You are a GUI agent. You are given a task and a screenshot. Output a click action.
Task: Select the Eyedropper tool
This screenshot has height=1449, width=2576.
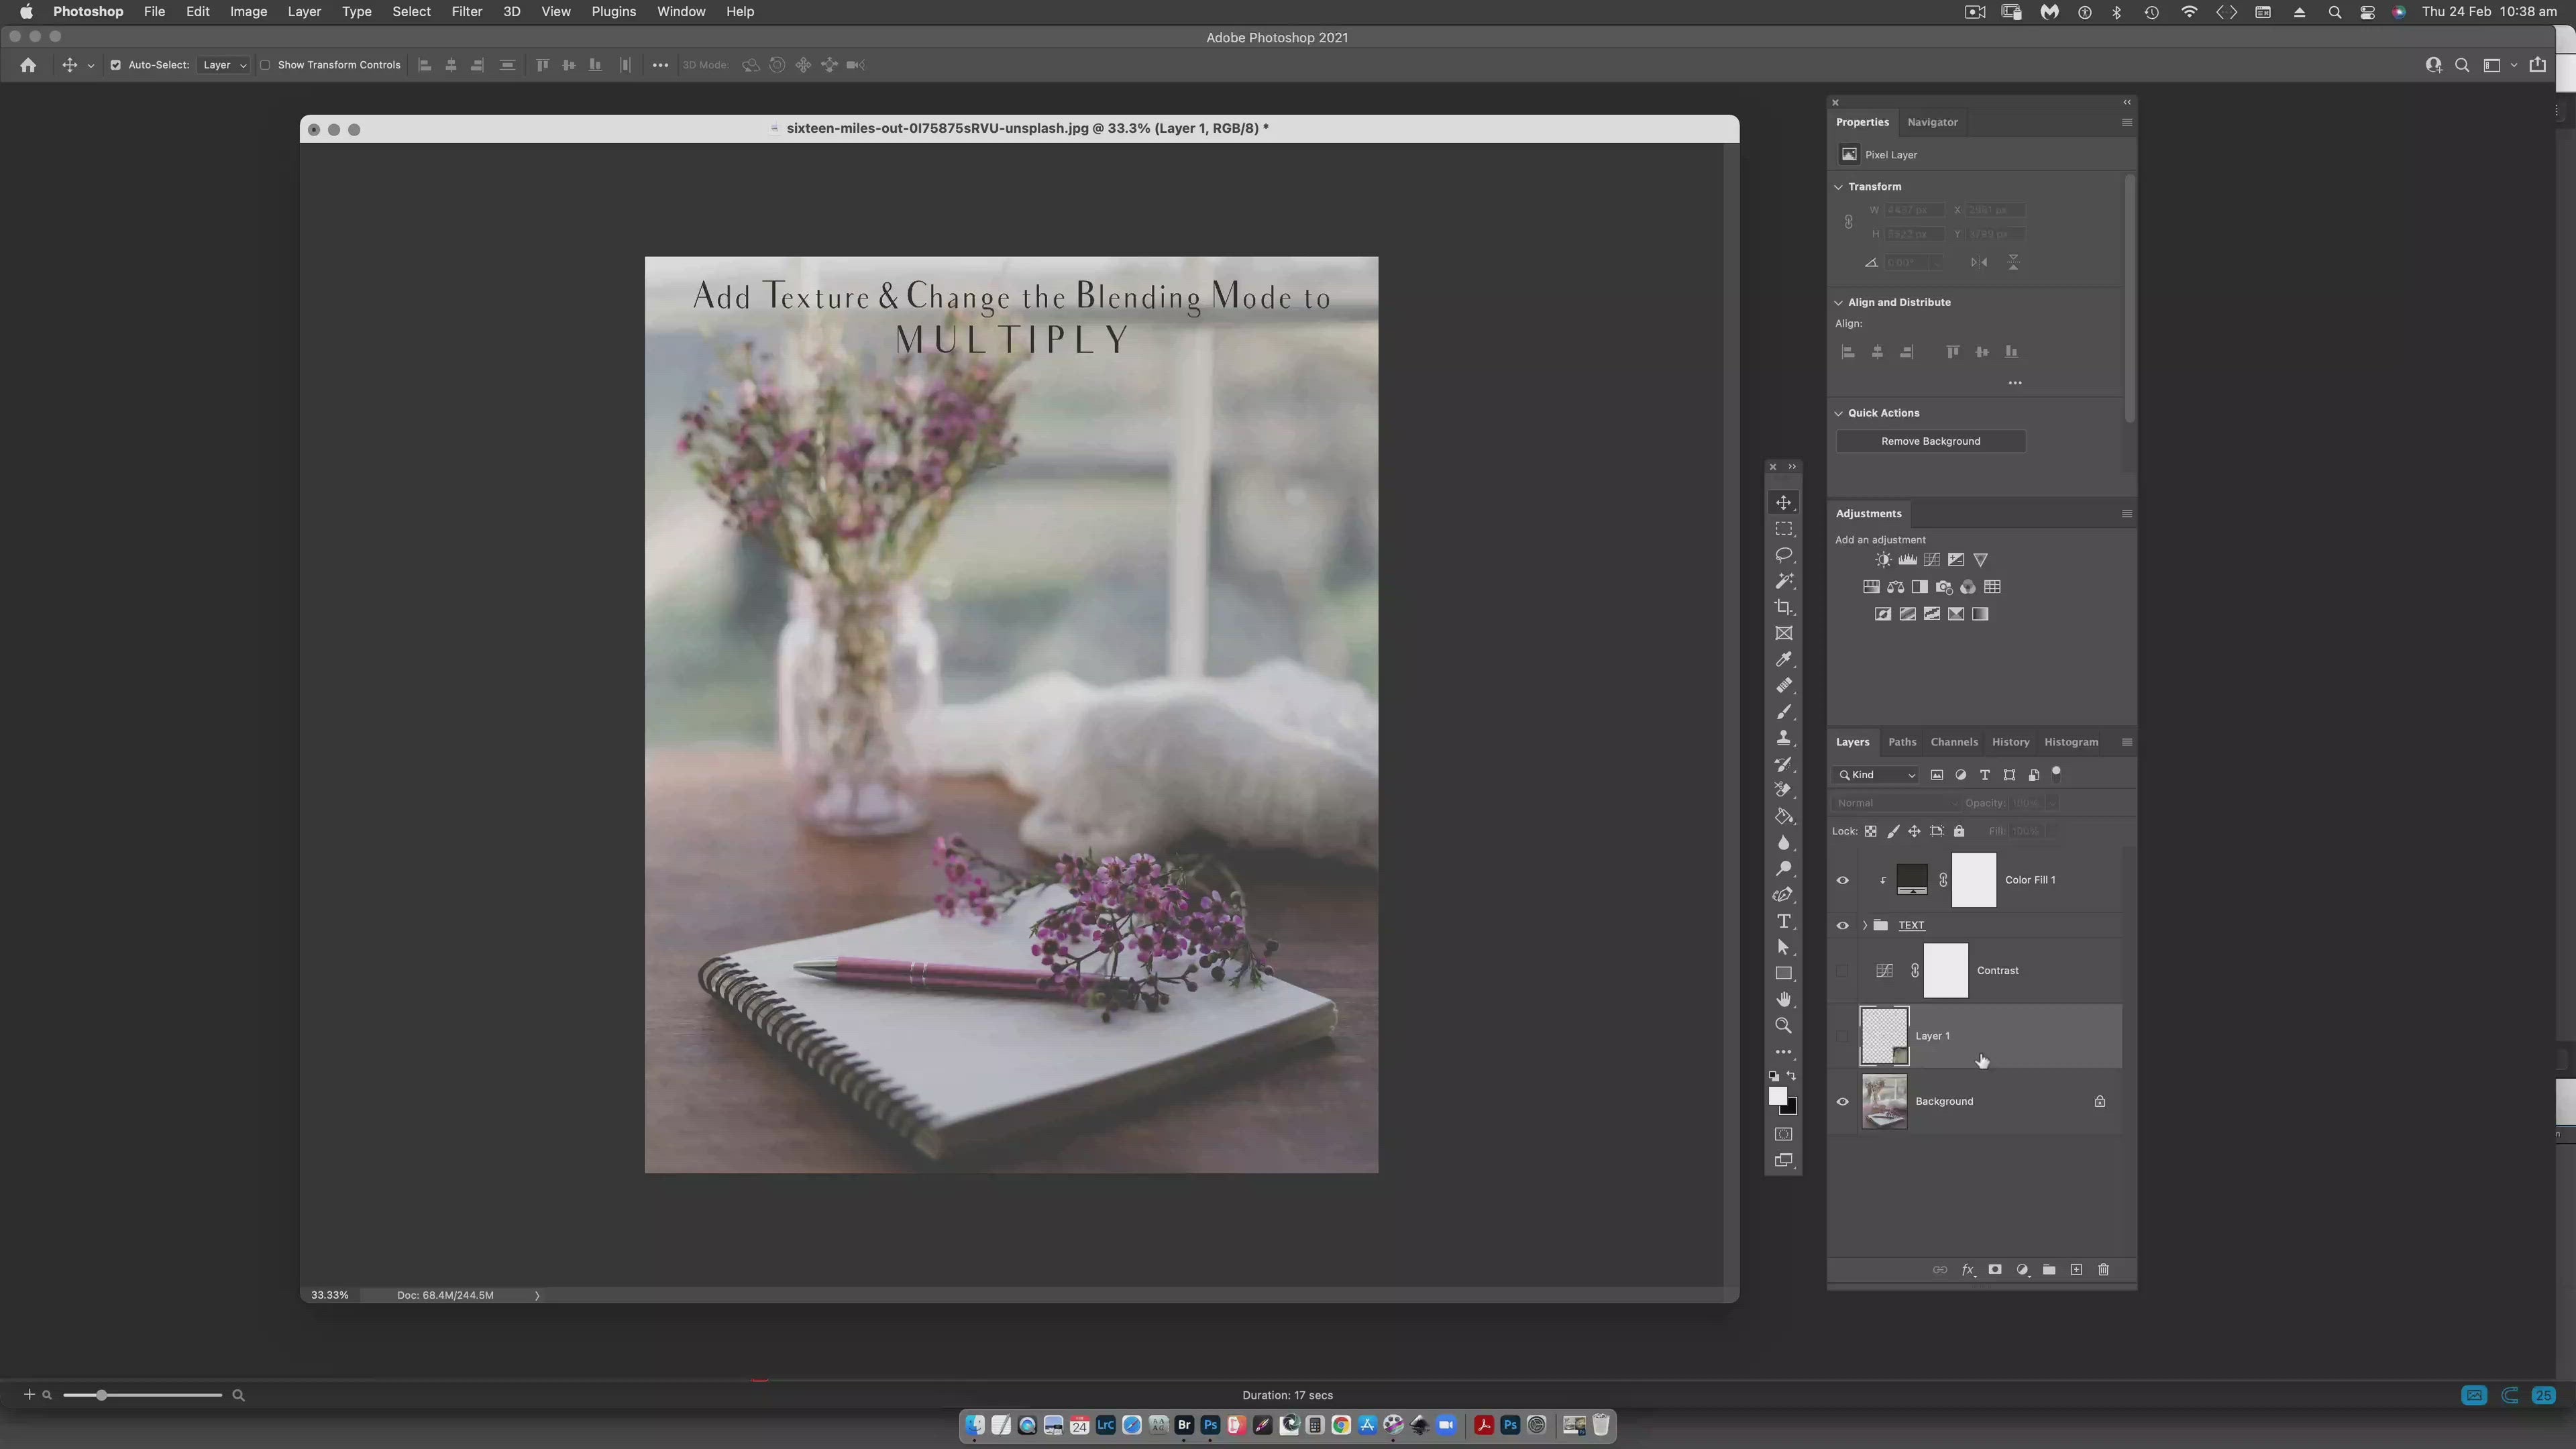1783,659
